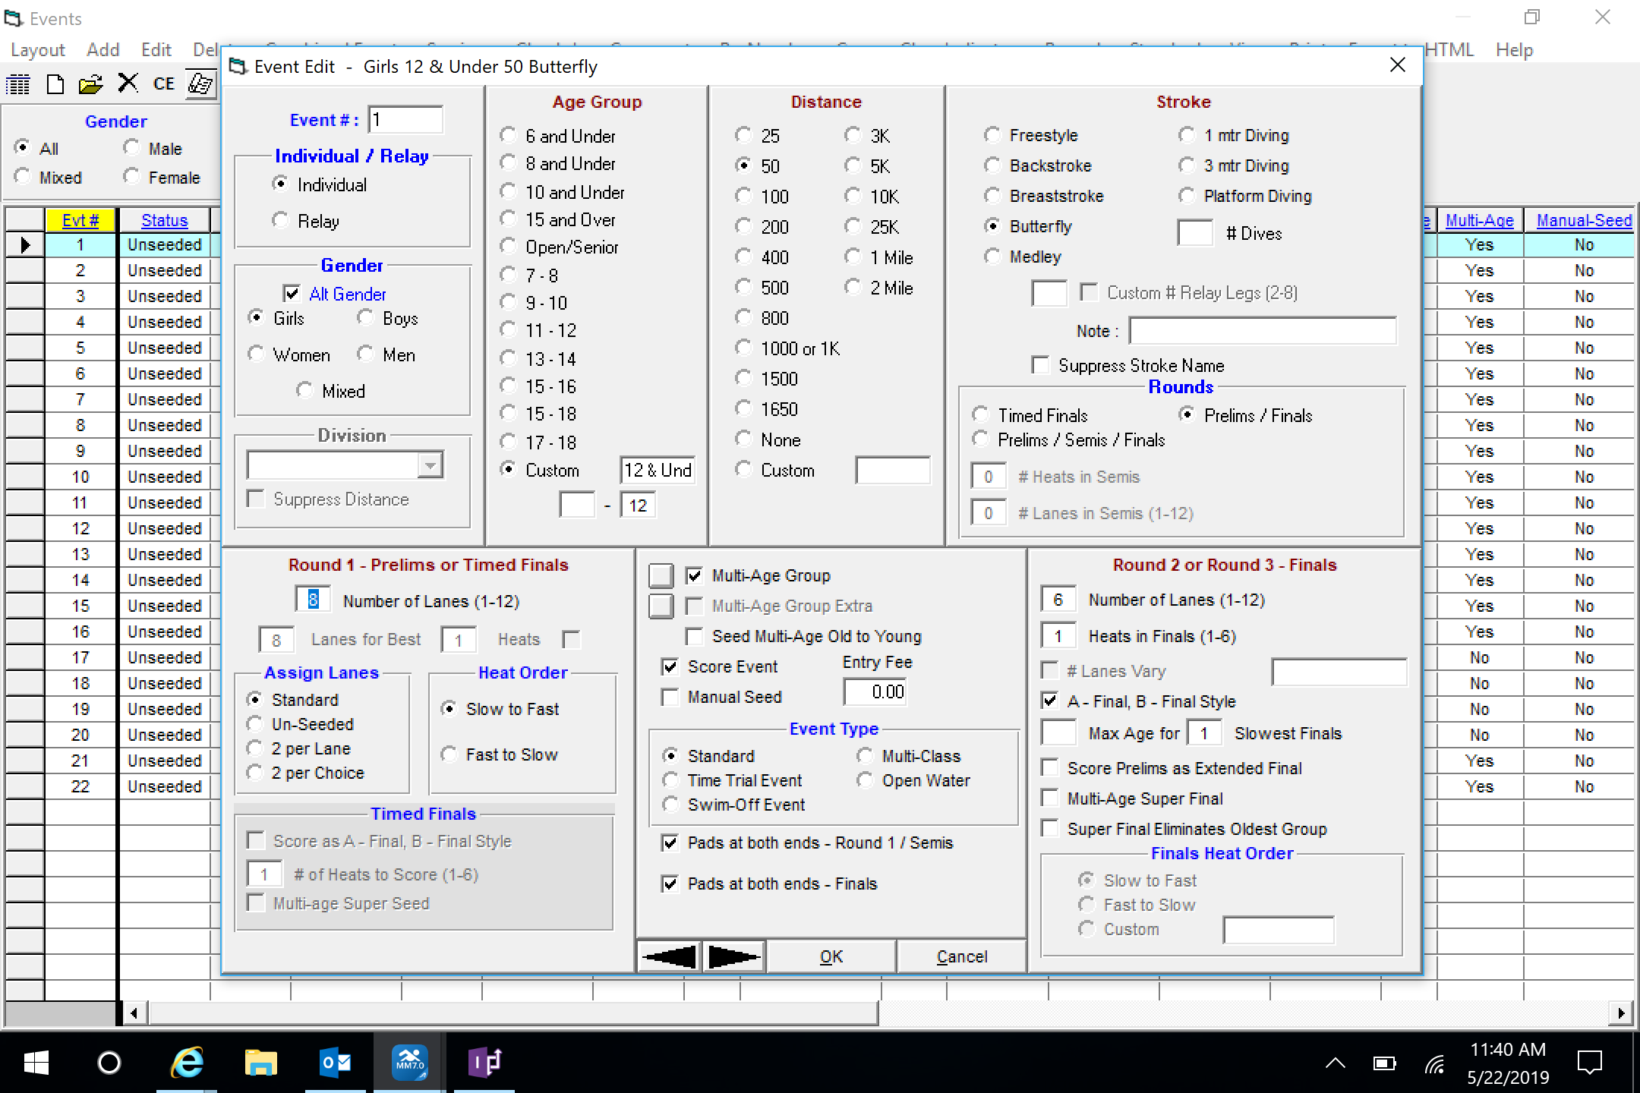Click the Entry Fee input field
1640x1093 pixels.
coord(875,692)
